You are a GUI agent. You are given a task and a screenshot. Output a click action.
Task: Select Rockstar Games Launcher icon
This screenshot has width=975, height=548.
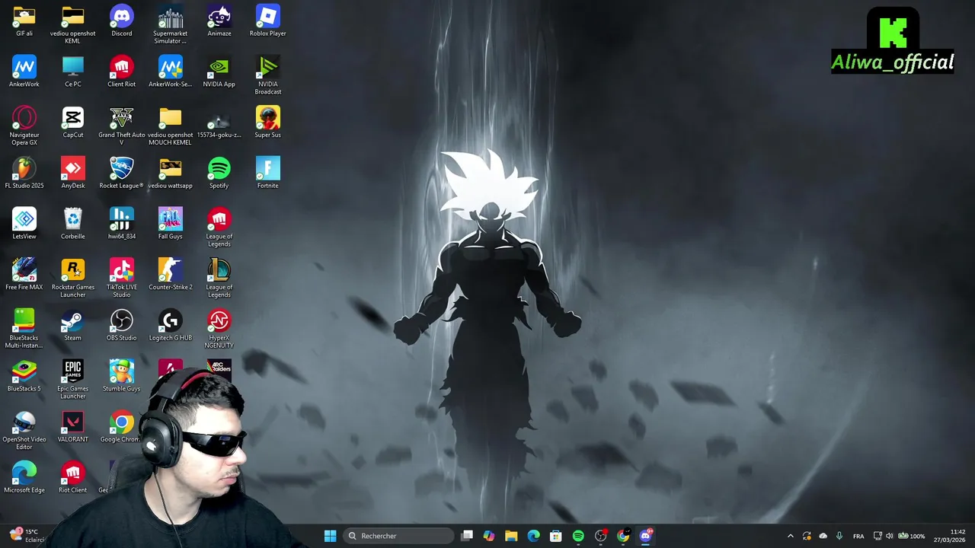click(73, 279)
